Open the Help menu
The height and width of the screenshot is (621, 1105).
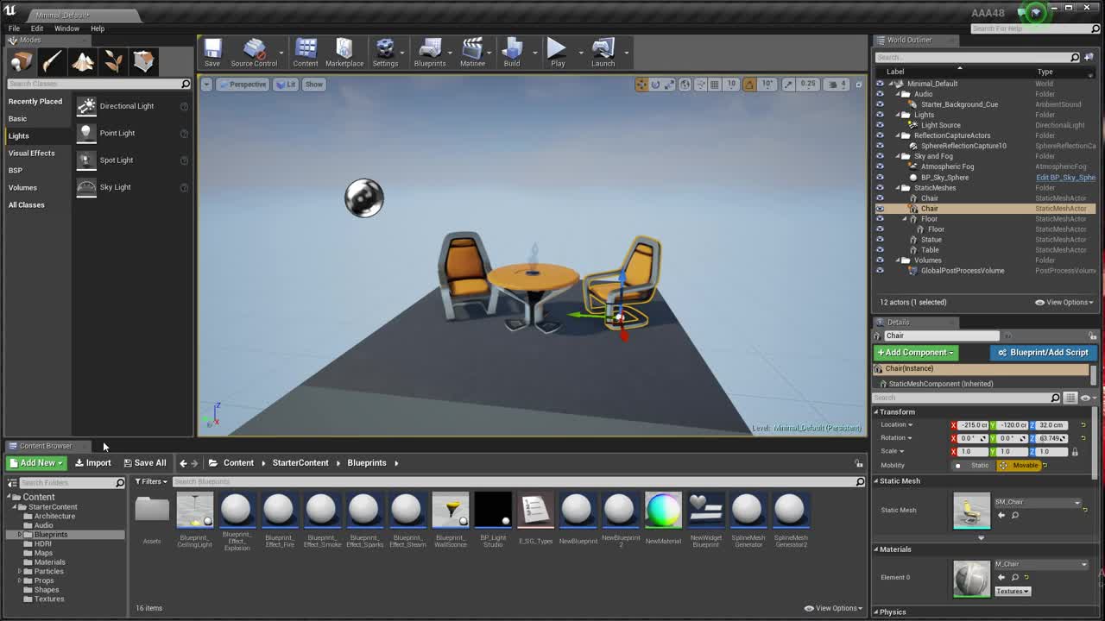pyautogui.click(x=98, y=28)
